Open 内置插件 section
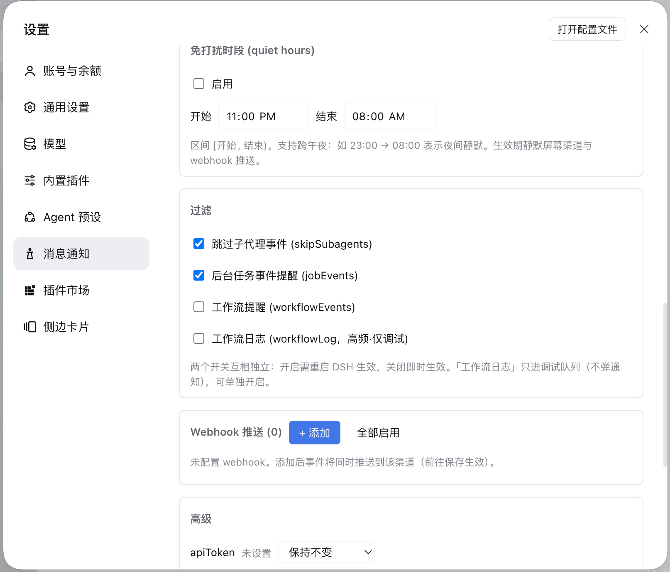This screenshot has height=572, width=670. click(81, 181)
